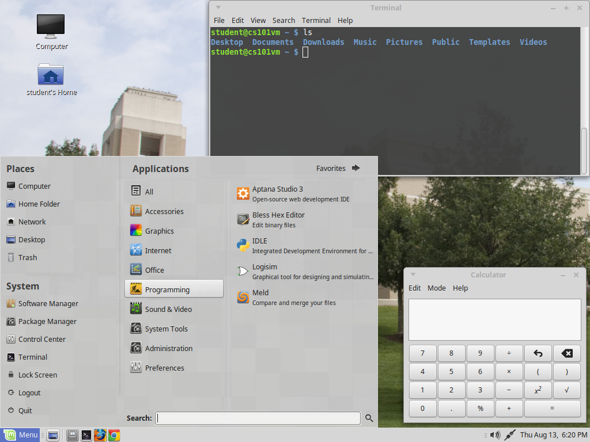The image size is (590, 442).
Task: Click the date and time in the panel
Action: [553, 435]
